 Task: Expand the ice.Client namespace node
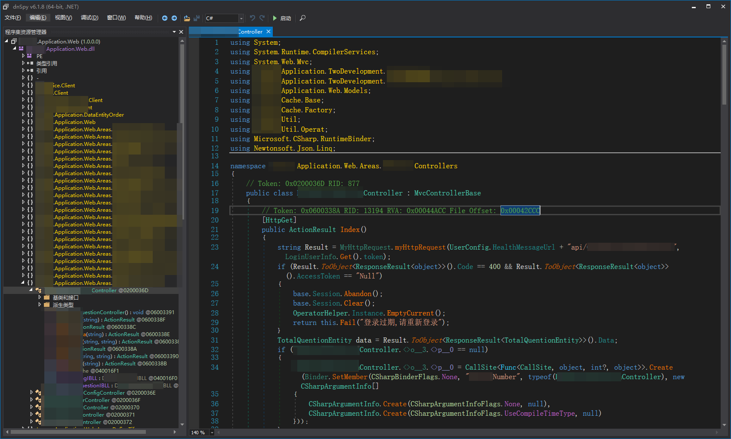coord(23,85)
